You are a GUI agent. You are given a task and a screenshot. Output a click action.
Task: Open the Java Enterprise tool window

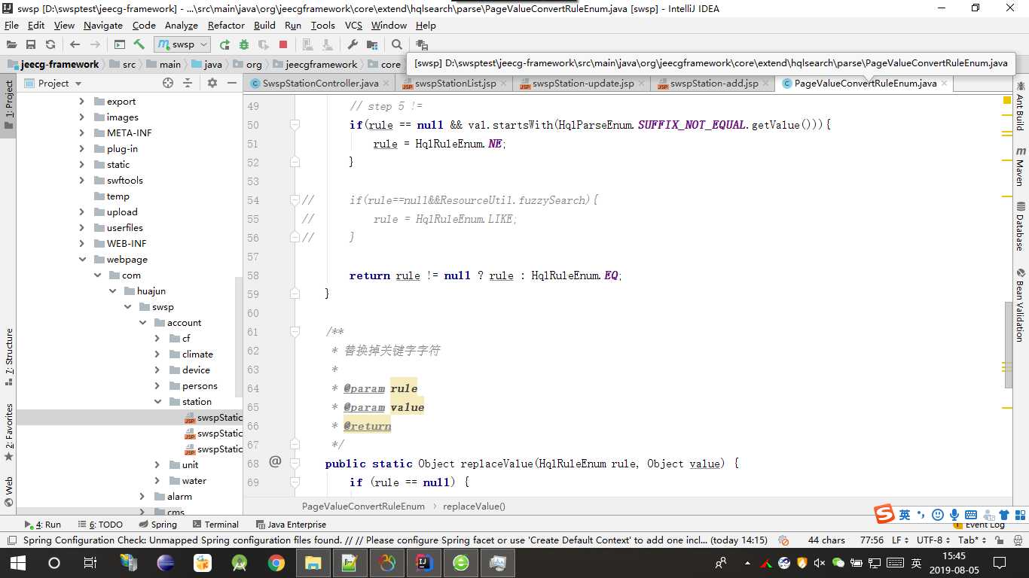[x=292, y=524]
